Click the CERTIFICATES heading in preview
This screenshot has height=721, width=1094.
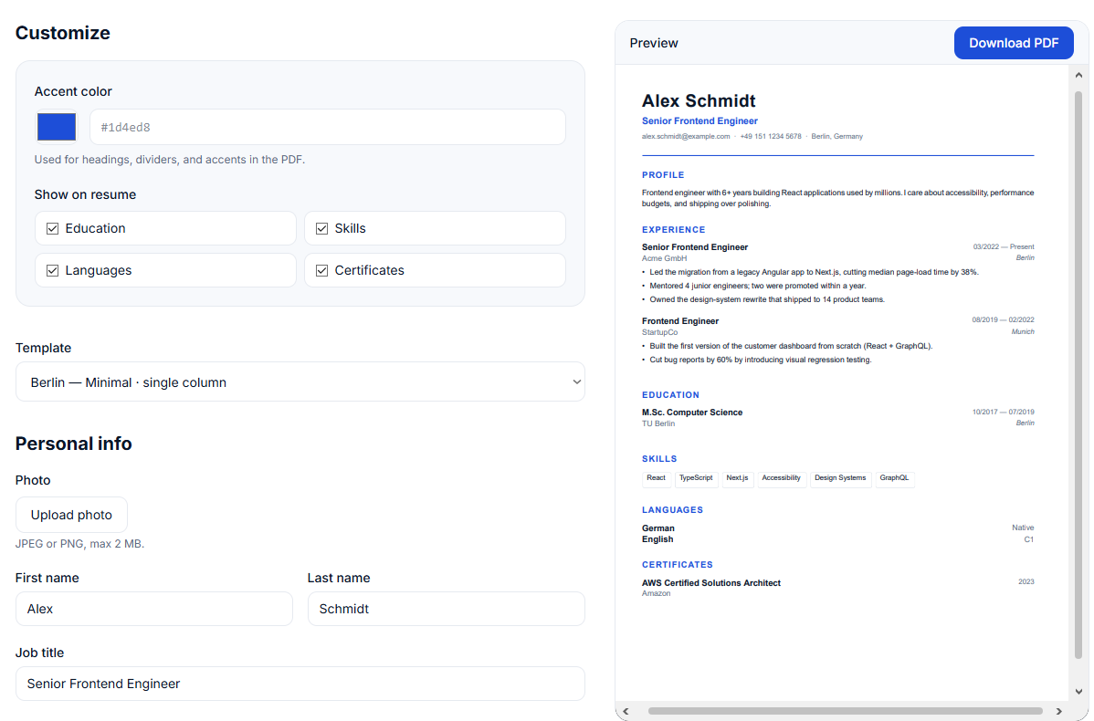click(678, 565)
